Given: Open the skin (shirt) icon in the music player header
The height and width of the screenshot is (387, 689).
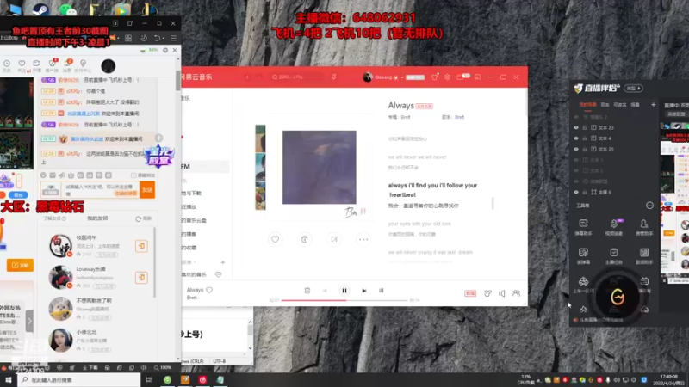Looking at the screenshot, I should click(435, 77).
